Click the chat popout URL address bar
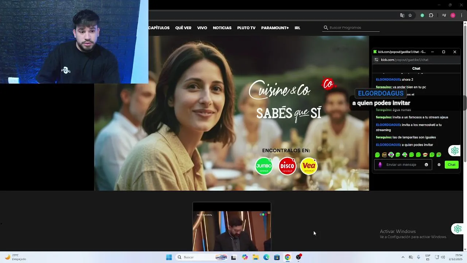This screenshot has width=467, height=263. pos(416,60)
